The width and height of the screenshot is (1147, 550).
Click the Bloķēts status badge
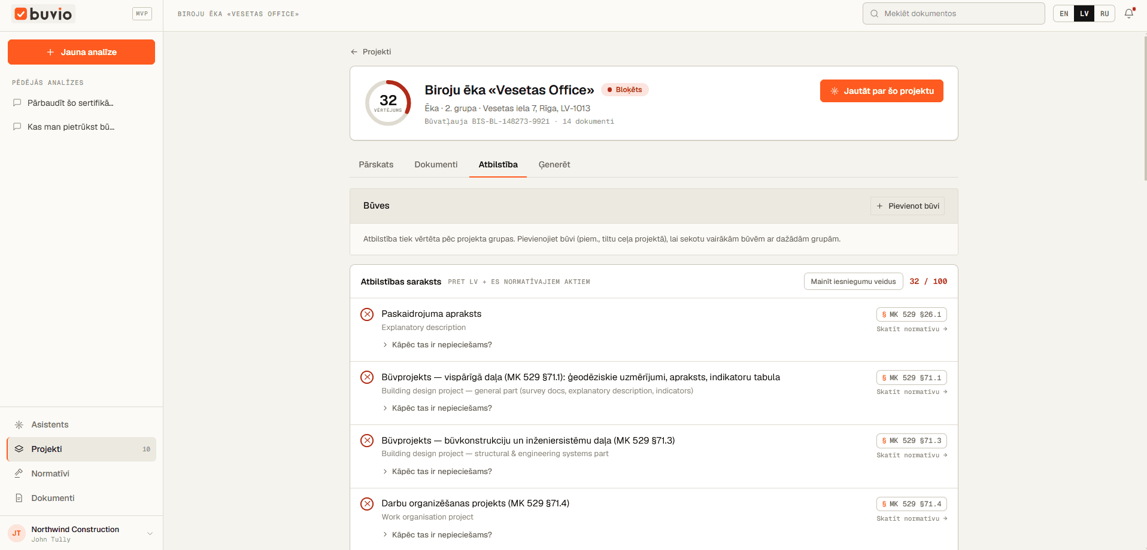click(624, 90)
